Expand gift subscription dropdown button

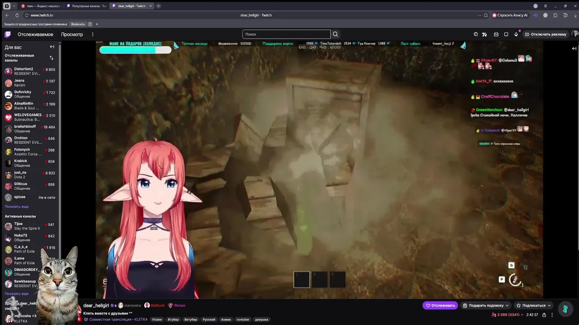click(x=486, y=306)
